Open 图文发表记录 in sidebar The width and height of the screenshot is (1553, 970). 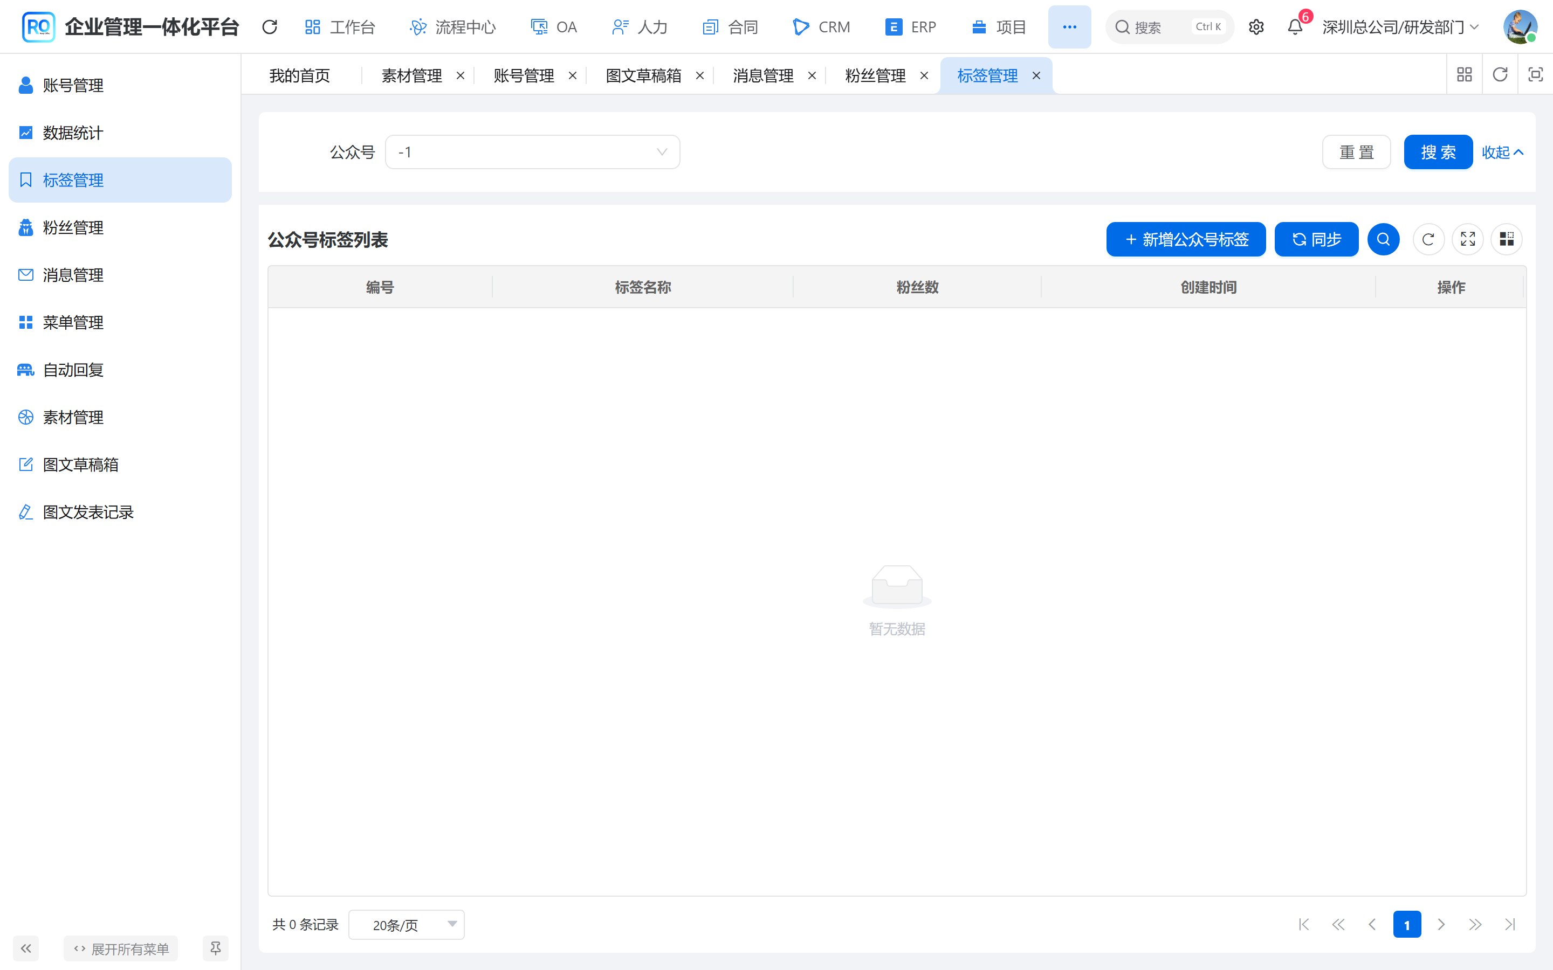pyautogui.click(x=120, y=512)
